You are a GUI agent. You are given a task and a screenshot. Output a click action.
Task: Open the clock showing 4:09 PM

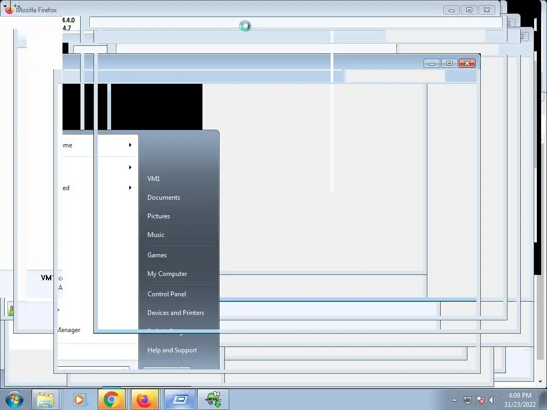520,400
